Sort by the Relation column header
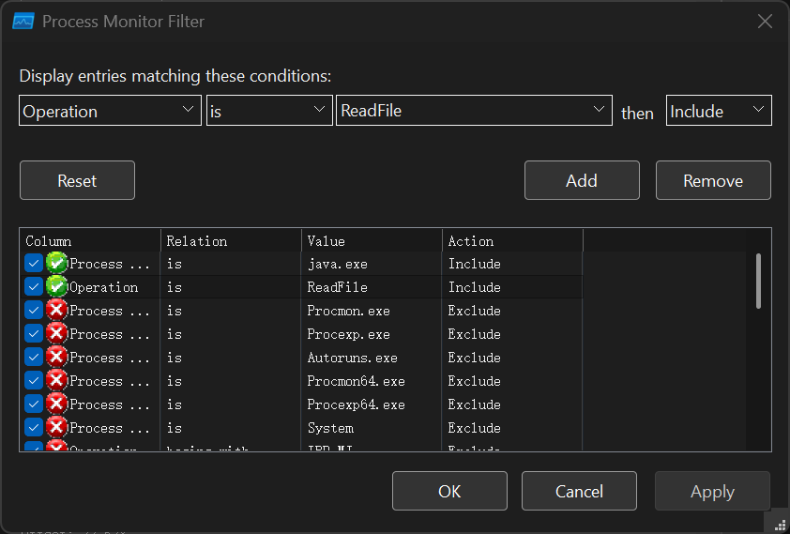790x534 pixels. [x=231, y=241]
